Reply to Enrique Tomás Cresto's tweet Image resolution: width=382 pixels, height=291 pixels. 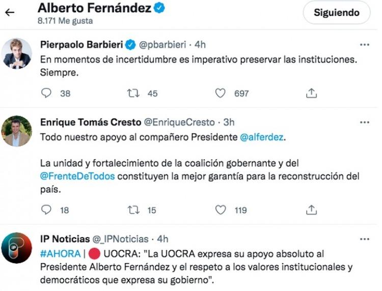coord(46,210)
